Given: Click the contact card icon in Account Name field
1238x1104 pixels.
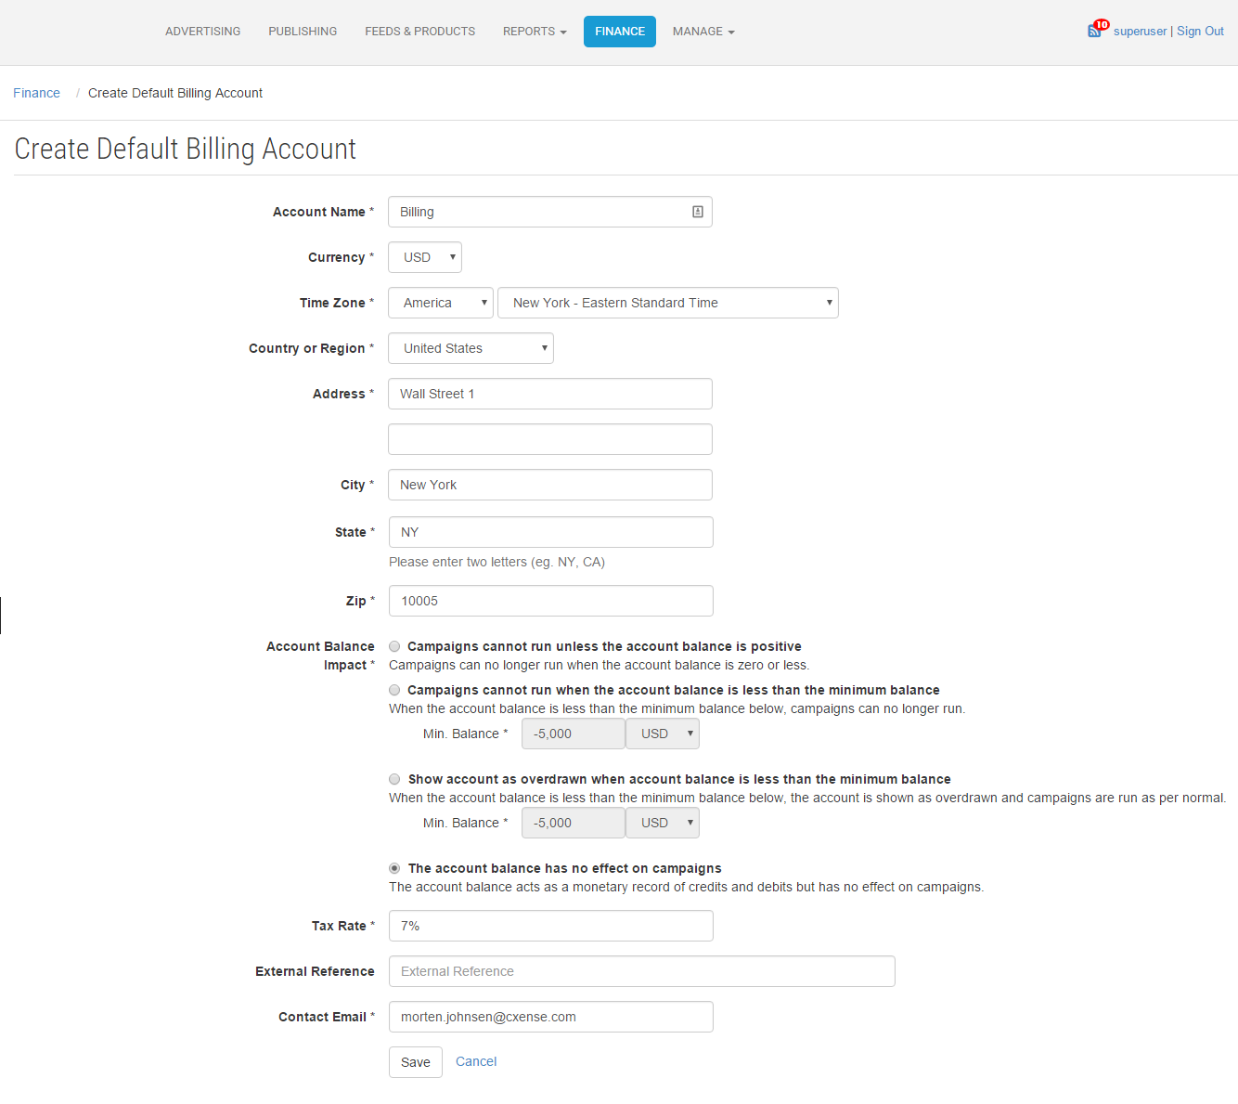Looking at the screenshot, I should 698,212.
